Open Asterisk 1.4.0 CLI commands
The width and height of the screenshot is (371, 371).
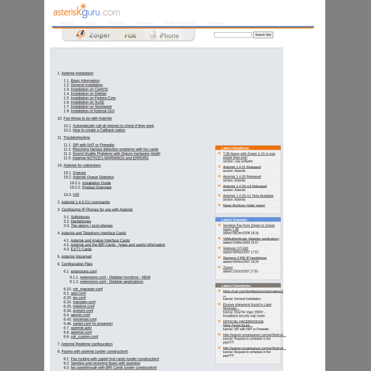click(x=85, y=202)
